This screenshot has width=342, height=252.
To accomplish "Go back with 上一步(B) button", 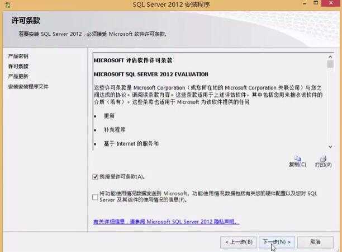I will (238, 242).
